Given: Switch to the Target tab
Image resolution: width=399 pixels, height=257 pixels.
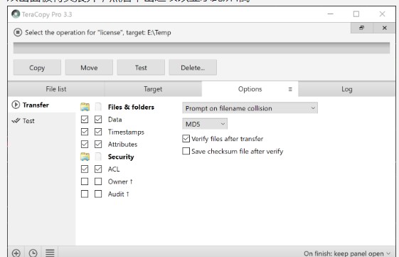Looking at the screenshot, I should coord(153,89).
